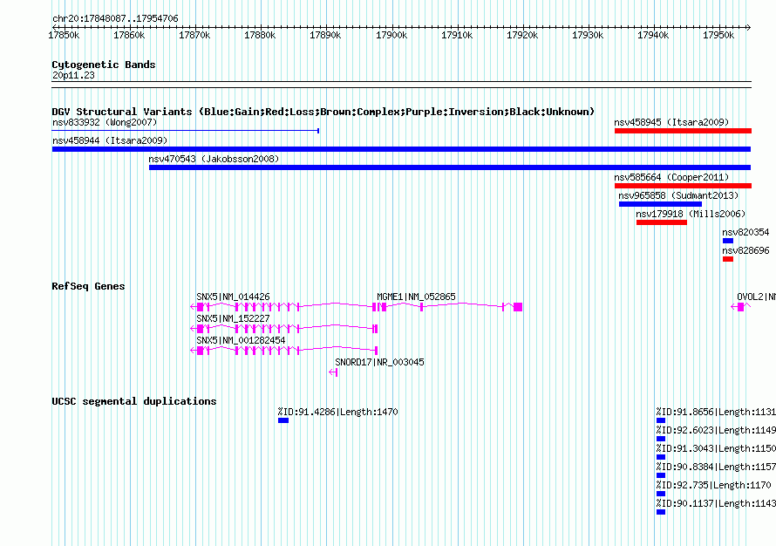Select the nsv585664 (Cooper2011) red bar
776x546 pixels.
click(x=683, y=186)
